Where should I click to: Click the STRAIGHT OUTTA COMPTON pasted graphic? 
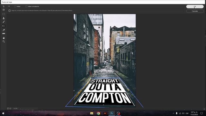tap(105, 92)
